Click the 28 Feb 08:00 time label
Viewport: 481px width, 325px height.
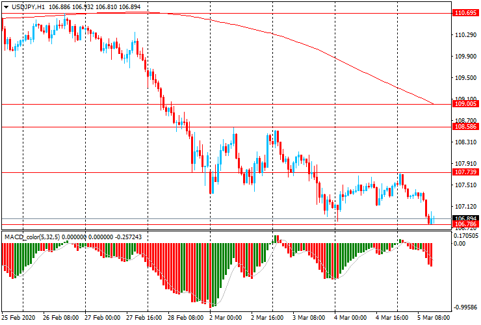point(186,318)
